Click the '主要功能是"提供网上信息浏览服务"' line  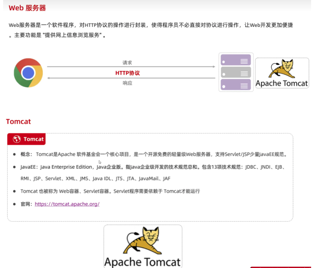pyautogui.click(x=57, y=35)
